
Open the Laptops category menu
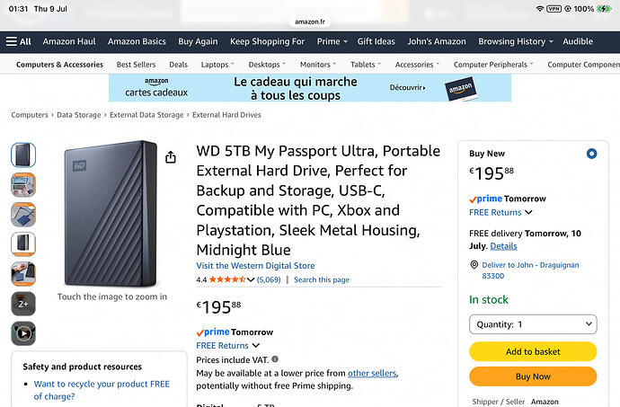pyautogui.click(x=217, y=65)
